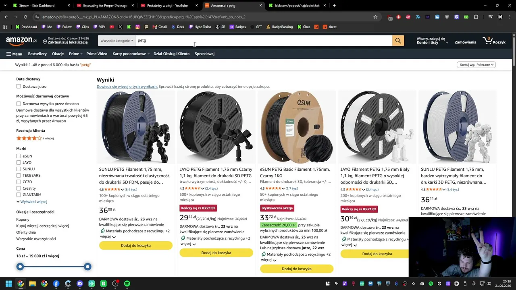Click the left price range slider handle

click(20, 267)
